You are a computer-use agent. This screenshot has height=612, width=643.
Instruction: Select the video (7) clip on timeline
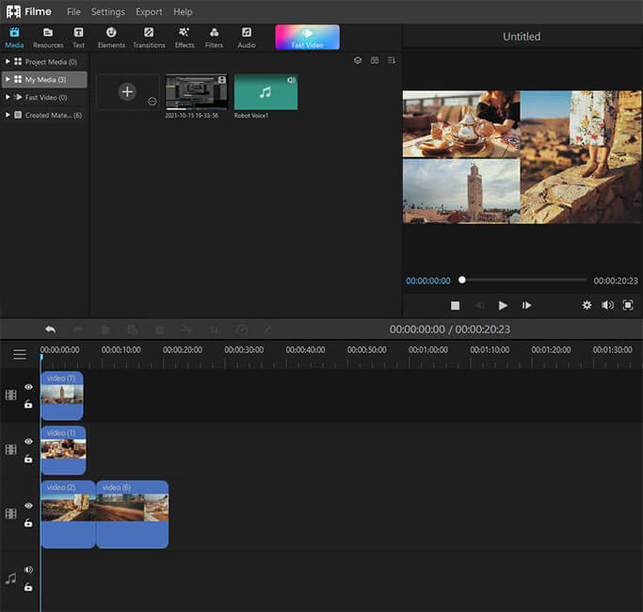[62, 395]
